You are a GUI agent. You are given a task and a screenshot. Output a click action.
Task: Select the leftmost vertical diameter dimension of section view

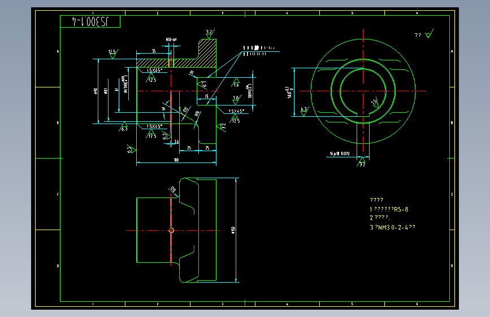96,91
